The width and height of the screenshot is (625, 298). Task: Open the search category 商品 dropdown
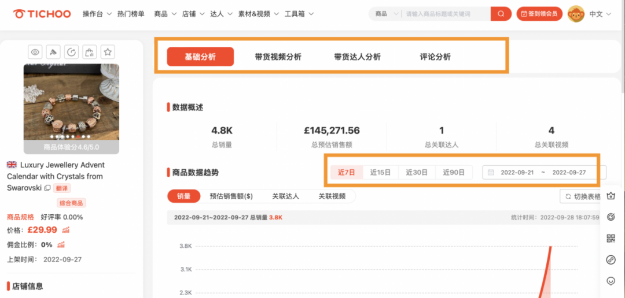point(386,14)
